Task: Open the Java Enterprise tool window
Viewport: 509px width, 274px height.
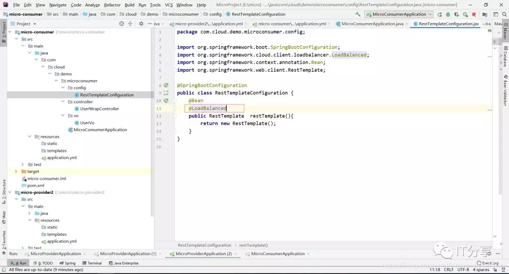Action: point(123,263)
